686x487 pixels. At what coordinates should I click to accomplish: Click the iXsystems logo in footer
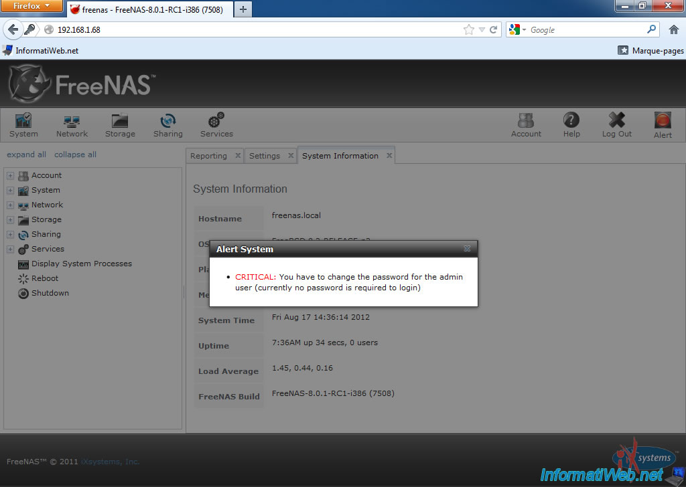[644, 457]
